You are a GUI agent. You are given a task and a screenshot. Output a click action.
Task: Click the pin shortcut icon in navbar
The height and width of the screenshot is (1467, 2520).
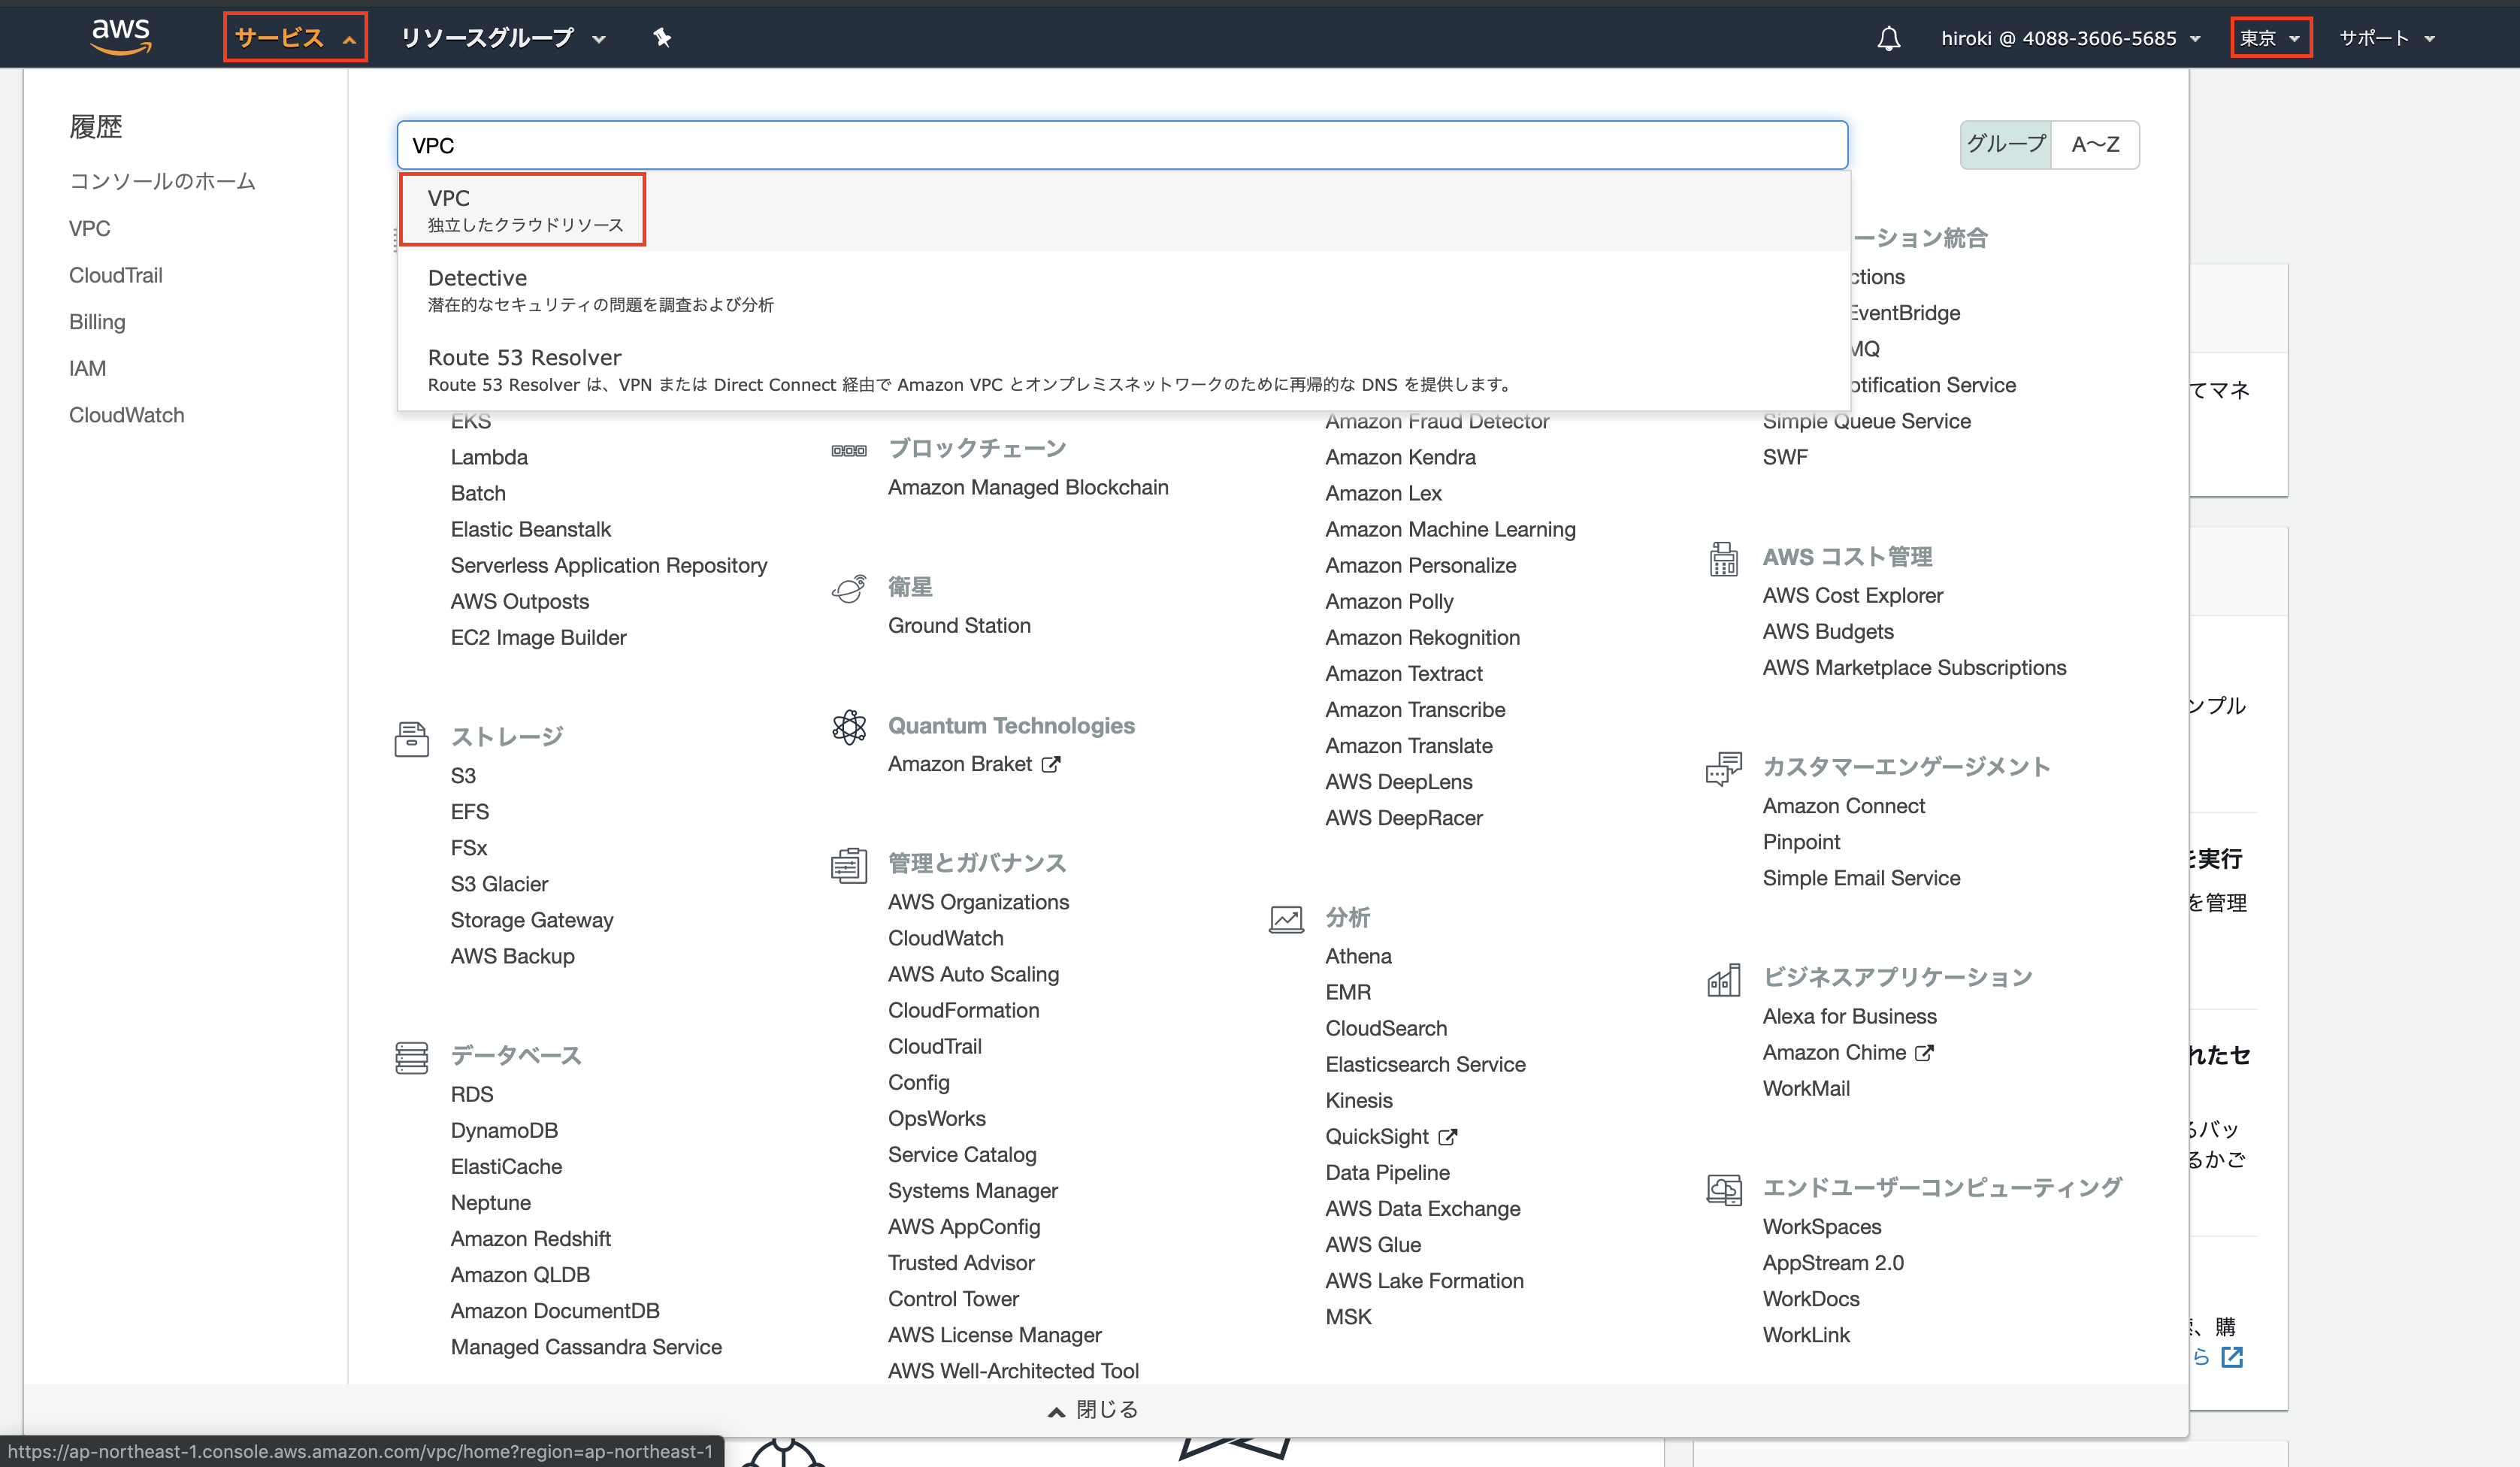coord(661,38)
